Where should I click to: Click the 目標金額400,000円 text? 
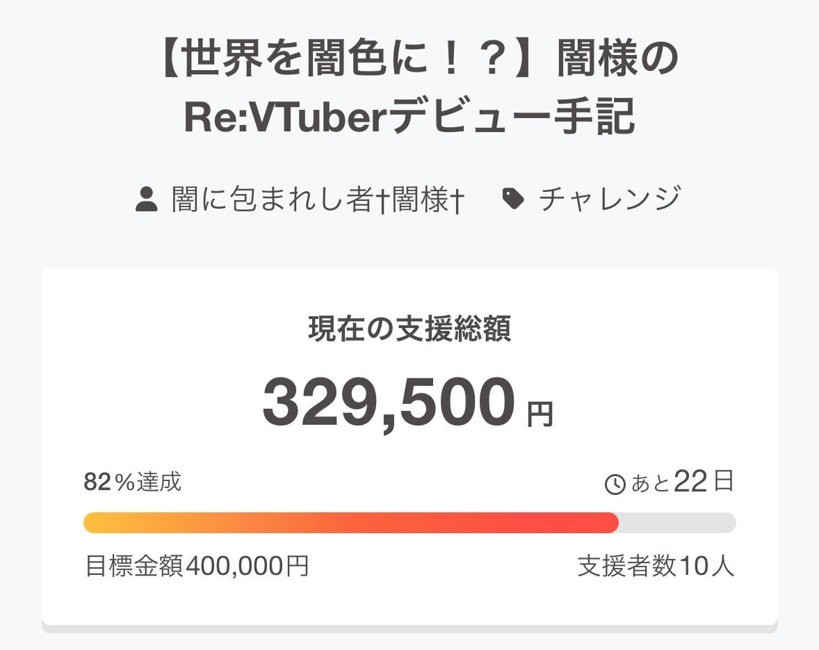coord(197,566)
